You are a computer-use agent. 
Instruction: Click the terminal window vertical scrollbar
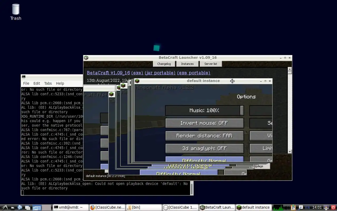[192, 188]
